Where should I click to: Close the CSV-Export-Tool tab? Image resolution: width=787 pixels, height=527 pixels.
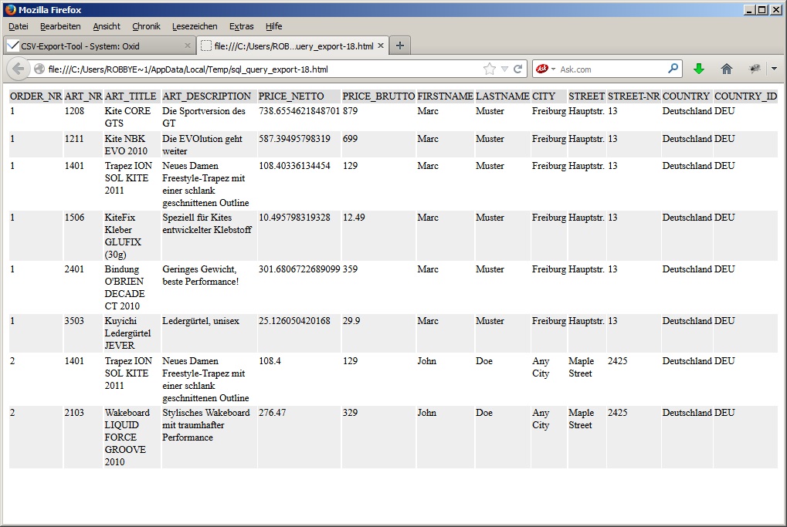[x=187, y=46]
